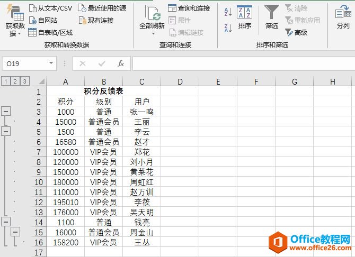The height and width of the screenshot is (257, 355).
Task: Click the cell containing 钱亮
Action: pyautogui.click(x=141, y=223)
